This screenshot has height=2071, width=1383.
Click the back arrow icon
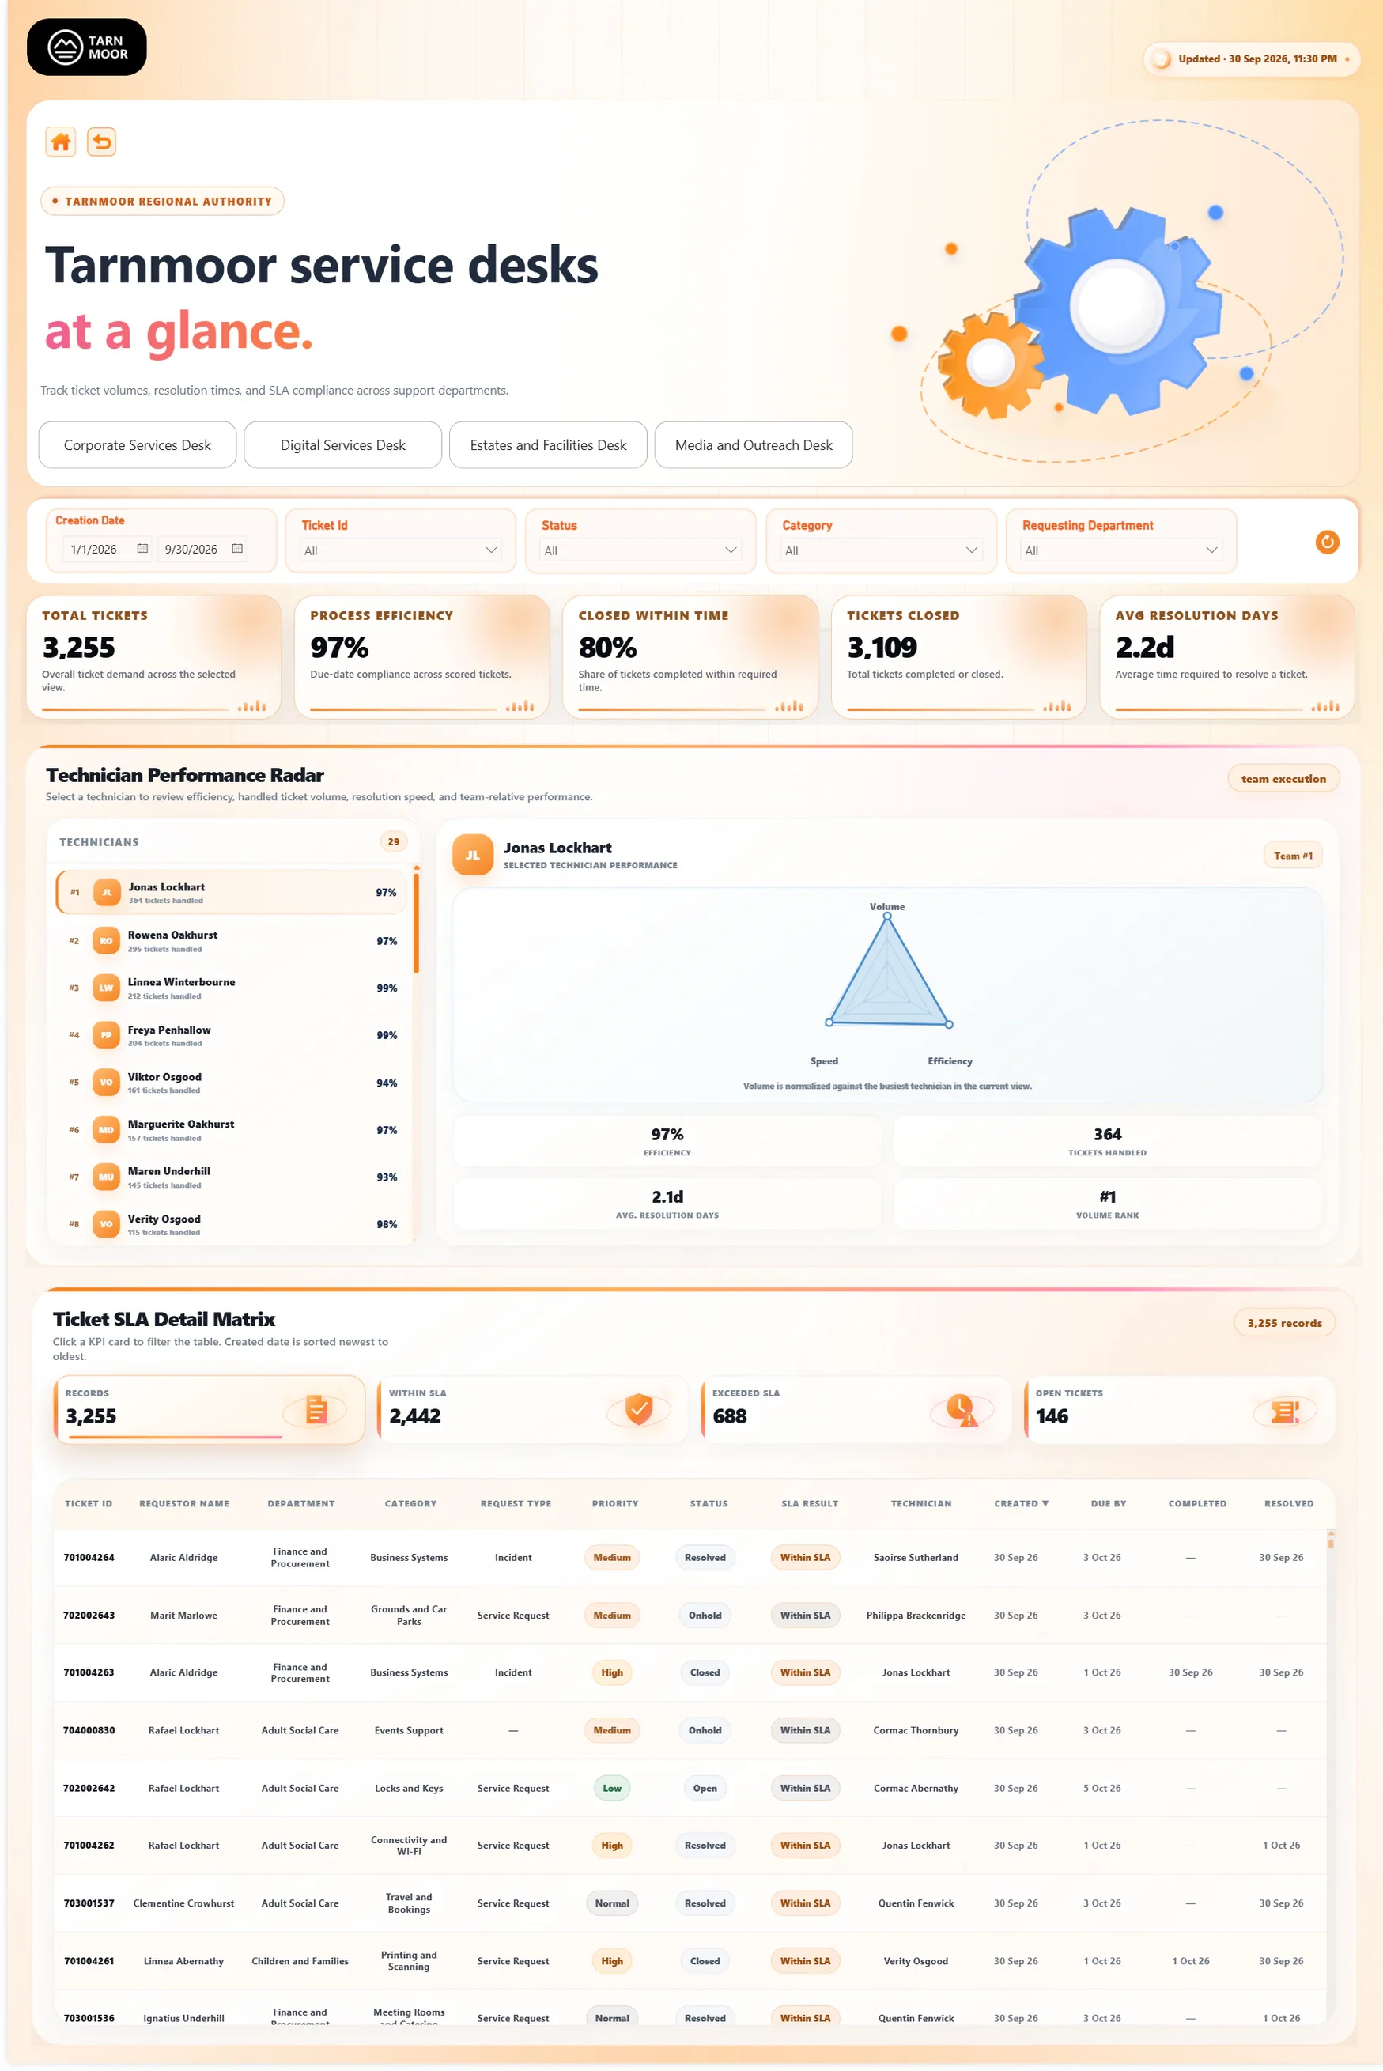[x=101, y=142]
